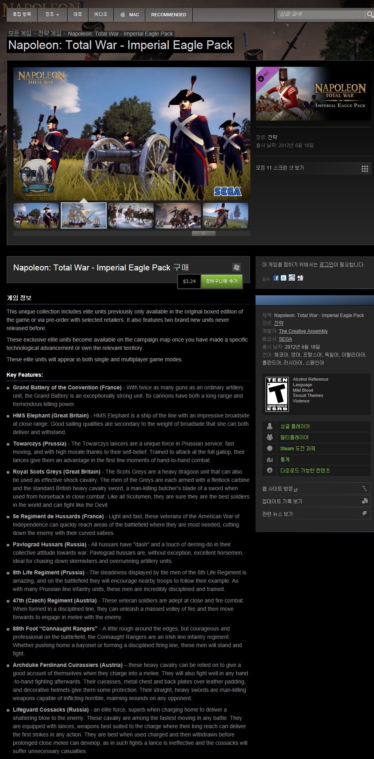The height and width of the screenshot is (759, 374).
Task: Click the 로그인 login link
Action: coord(327,264)
